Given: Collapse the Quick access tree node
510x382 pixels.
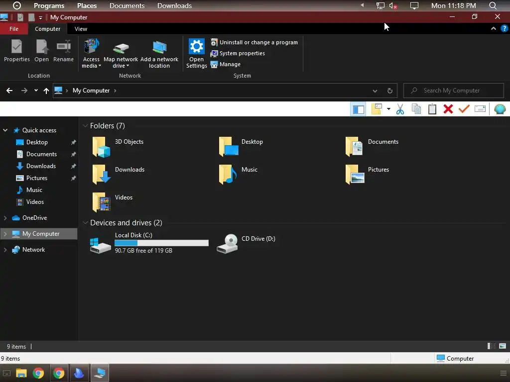Looking at the screenshot, I should [x=5, y=130].
